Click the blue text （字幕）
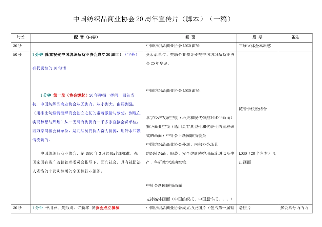 click(x=131, y=55)
